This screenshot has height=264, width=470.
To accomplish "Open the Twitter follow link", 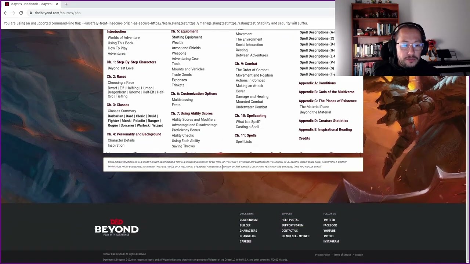I will point(329,220).
